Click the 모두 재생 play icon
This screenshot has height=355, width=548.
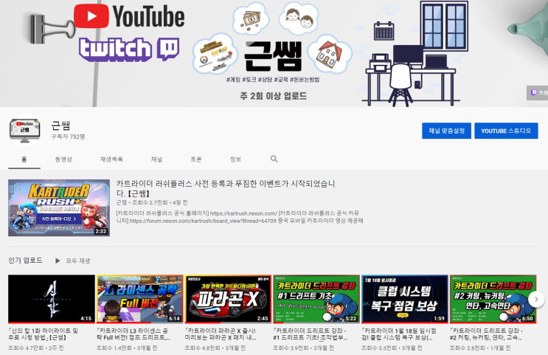point(58,261)
